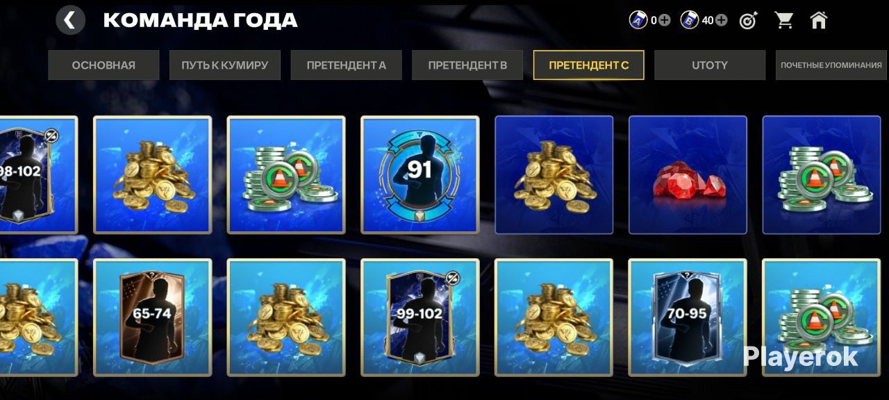Return to the home screen icon
Screen dimensions: 889x400
[x=819, y=20]
